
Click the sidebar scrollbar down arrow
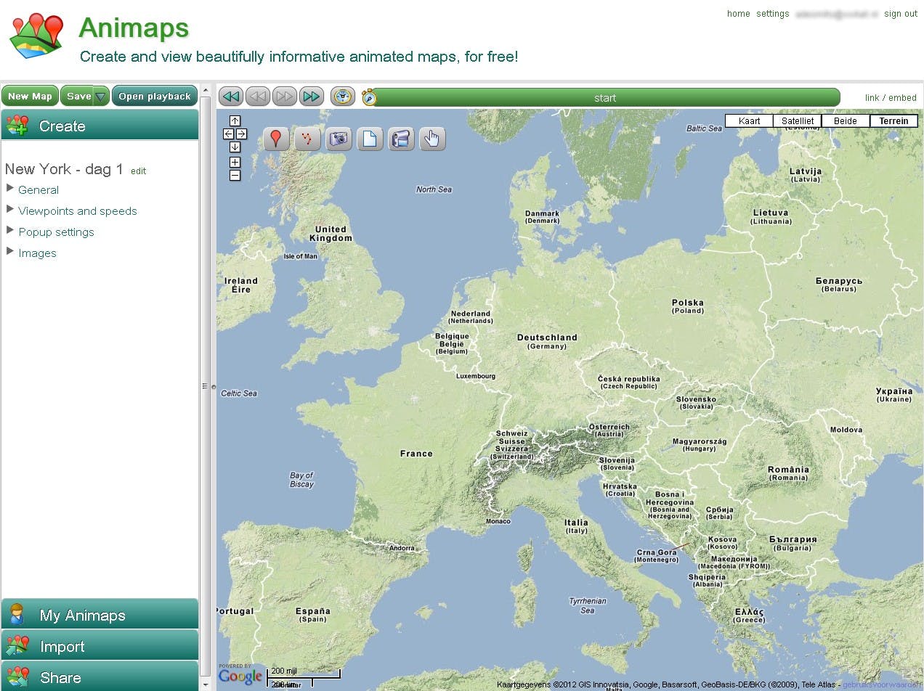coord(205,684)
